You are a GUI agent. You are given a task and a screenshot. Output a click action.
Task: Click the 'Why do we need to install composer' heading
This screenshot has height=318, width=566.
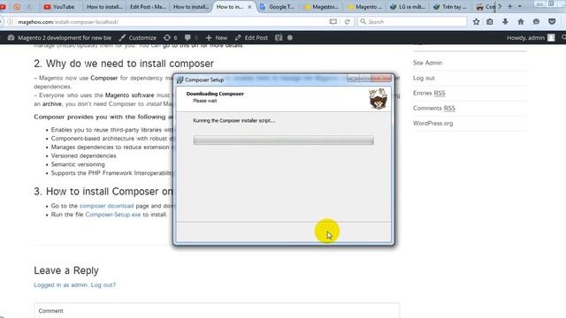[124, 64]
